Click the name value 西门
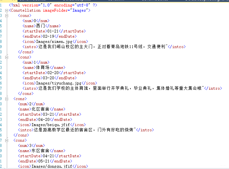Image resolution: width=229 pixels, height=169 pixels. pyautogui.click(x=41, y=26)
